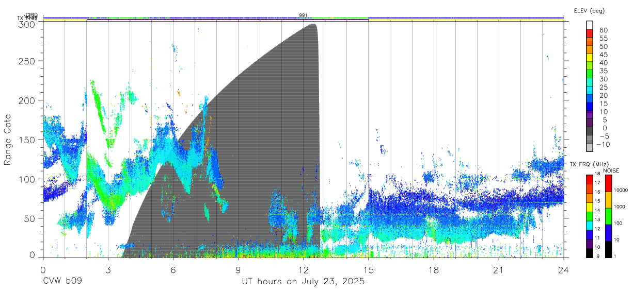Click the 1 label on the NOISE scale
The width and height of the screenshot is (634, 292).
point(615,256)
